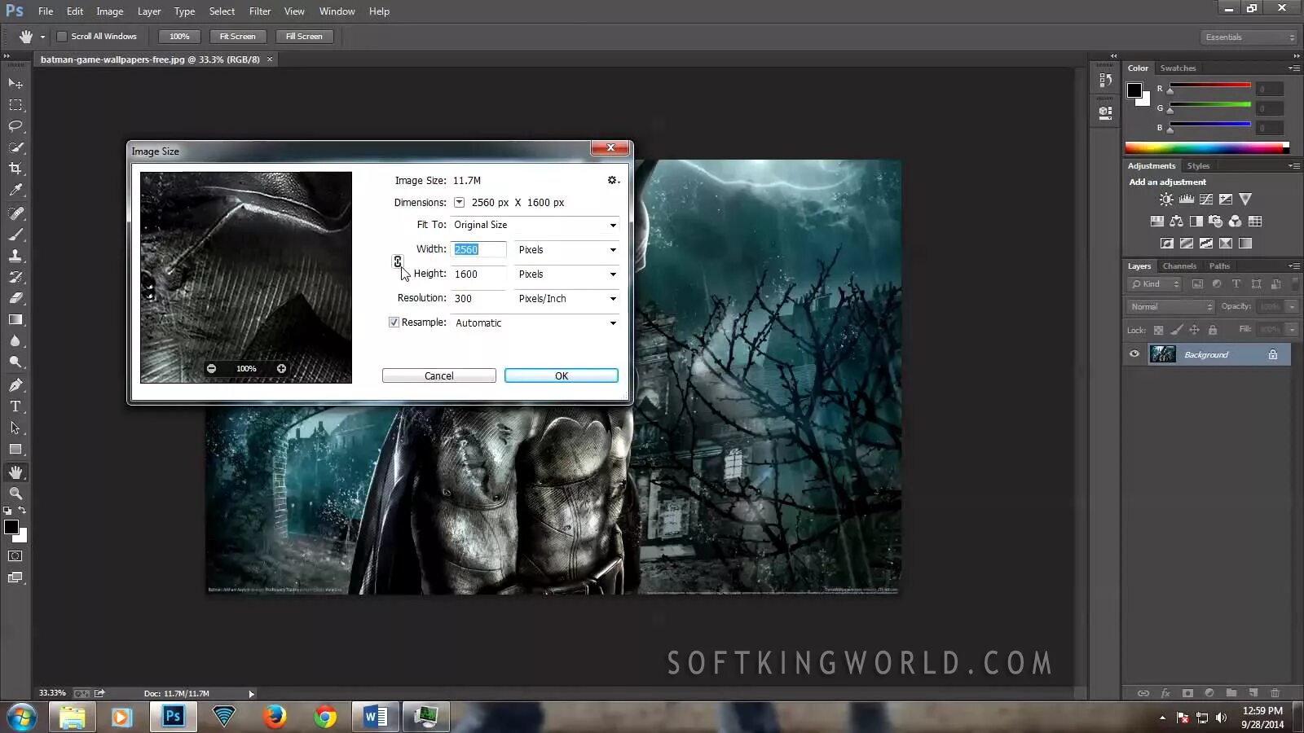
Task: Open Width units dropdown
Action: pos(567,250)
